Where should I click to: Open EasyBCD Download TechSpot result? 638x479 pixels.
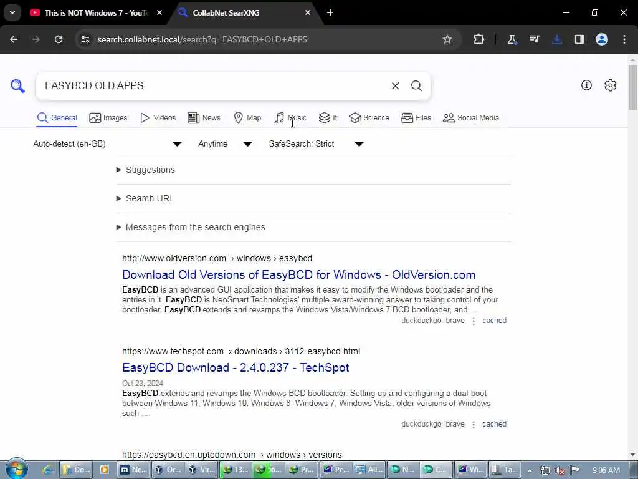click(236, 368)
